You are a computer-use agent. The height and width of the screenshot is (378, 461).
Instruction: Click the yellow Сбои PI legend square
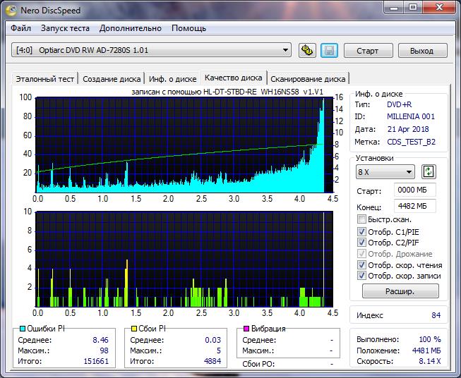pos(133,329)
